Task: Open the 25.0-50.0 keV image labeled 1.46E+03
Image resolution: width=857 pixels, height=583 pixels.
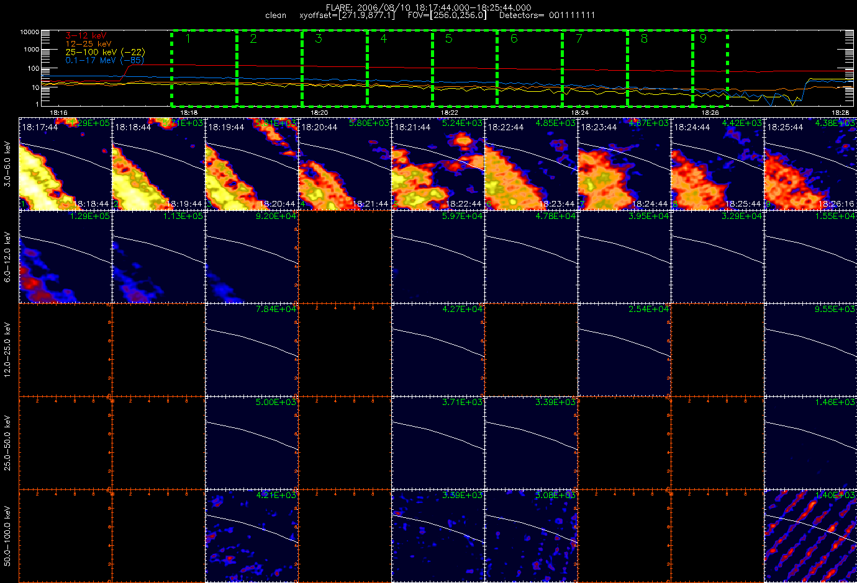Action: click(810, 443)
